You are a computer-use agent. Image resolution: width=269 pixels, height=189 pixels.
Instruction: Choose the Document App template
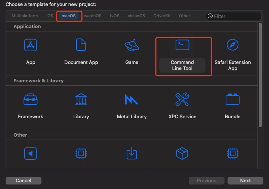tap(81, 46)
